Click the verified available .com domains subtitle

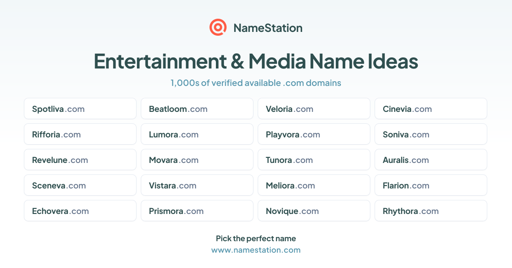pos(256,83)
